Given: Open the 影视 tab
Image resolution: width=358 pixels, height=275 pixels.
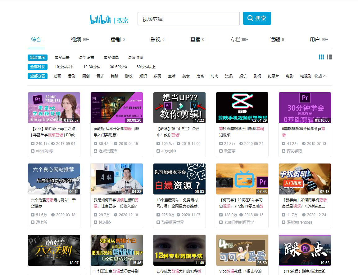Looking at the screenshot, I should tap(157, 40).
